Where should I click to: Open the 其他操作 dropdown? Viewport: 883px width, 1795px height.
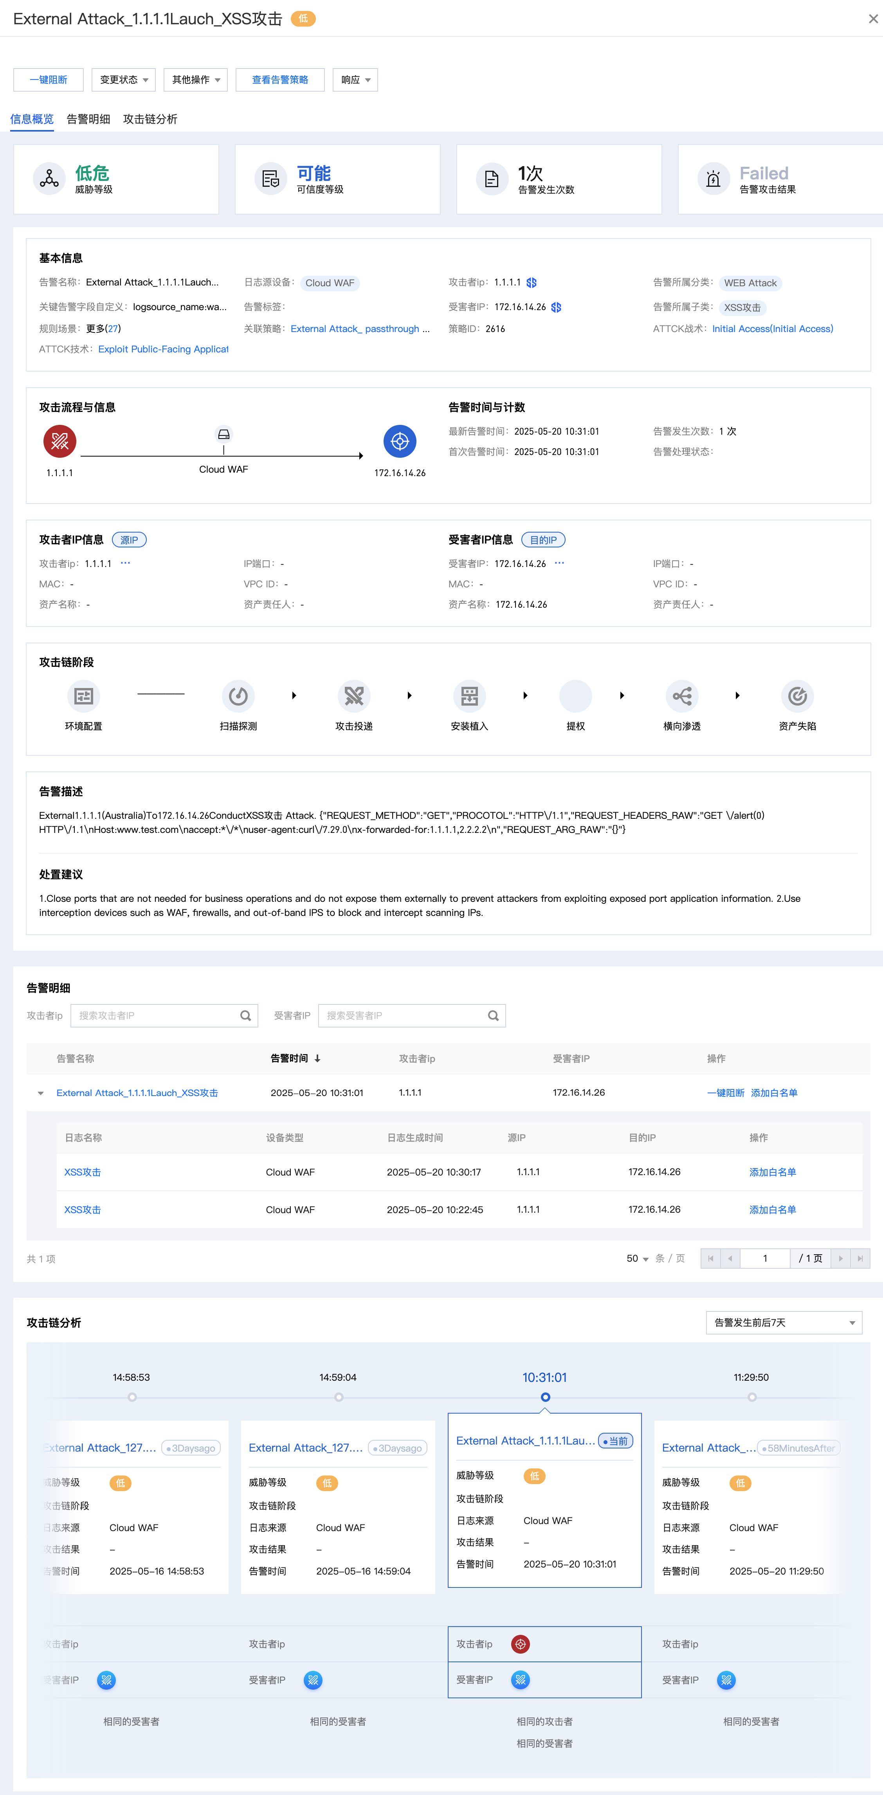click(196, 79)
